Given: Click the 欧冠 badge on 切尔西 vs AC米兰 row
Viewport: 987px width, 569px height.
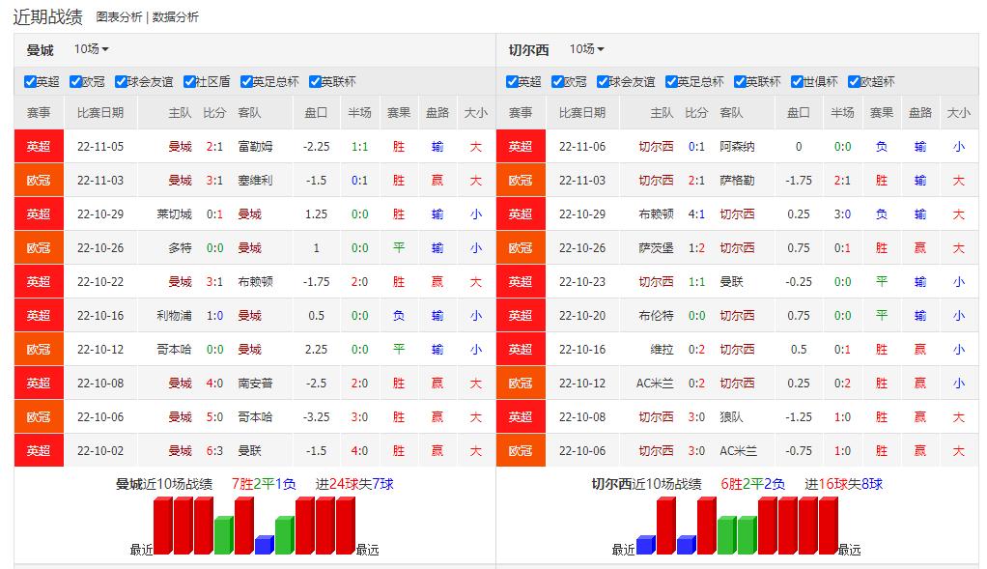Looking at the screenshot, I should coord(521,450).
